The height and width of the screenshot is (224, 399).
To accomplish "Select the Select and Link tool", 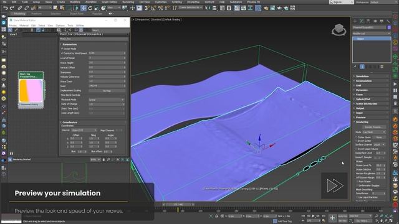I will tap(19, 8).
